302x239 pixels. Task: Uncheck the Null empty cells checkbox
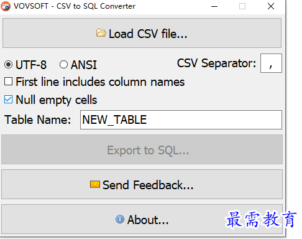click(x=8, y=100)
